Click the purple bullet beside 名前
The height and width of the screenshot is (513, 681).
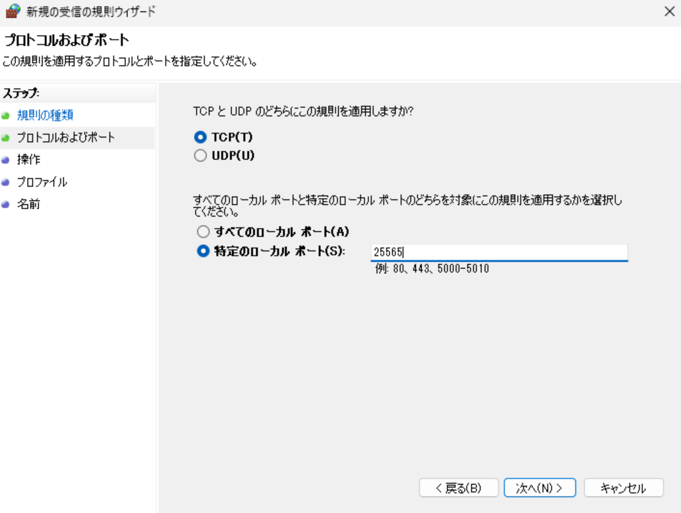pos(6,205)
